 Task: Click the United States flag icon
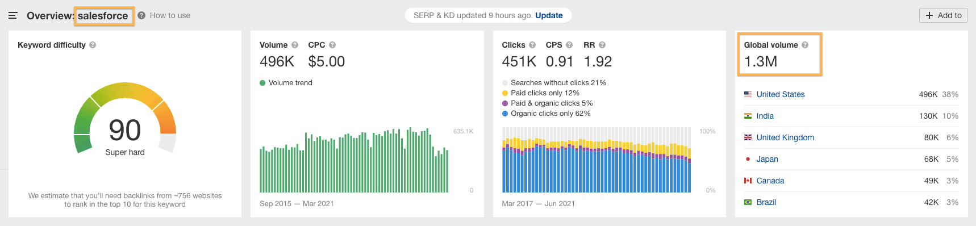(x=748, y=94)
